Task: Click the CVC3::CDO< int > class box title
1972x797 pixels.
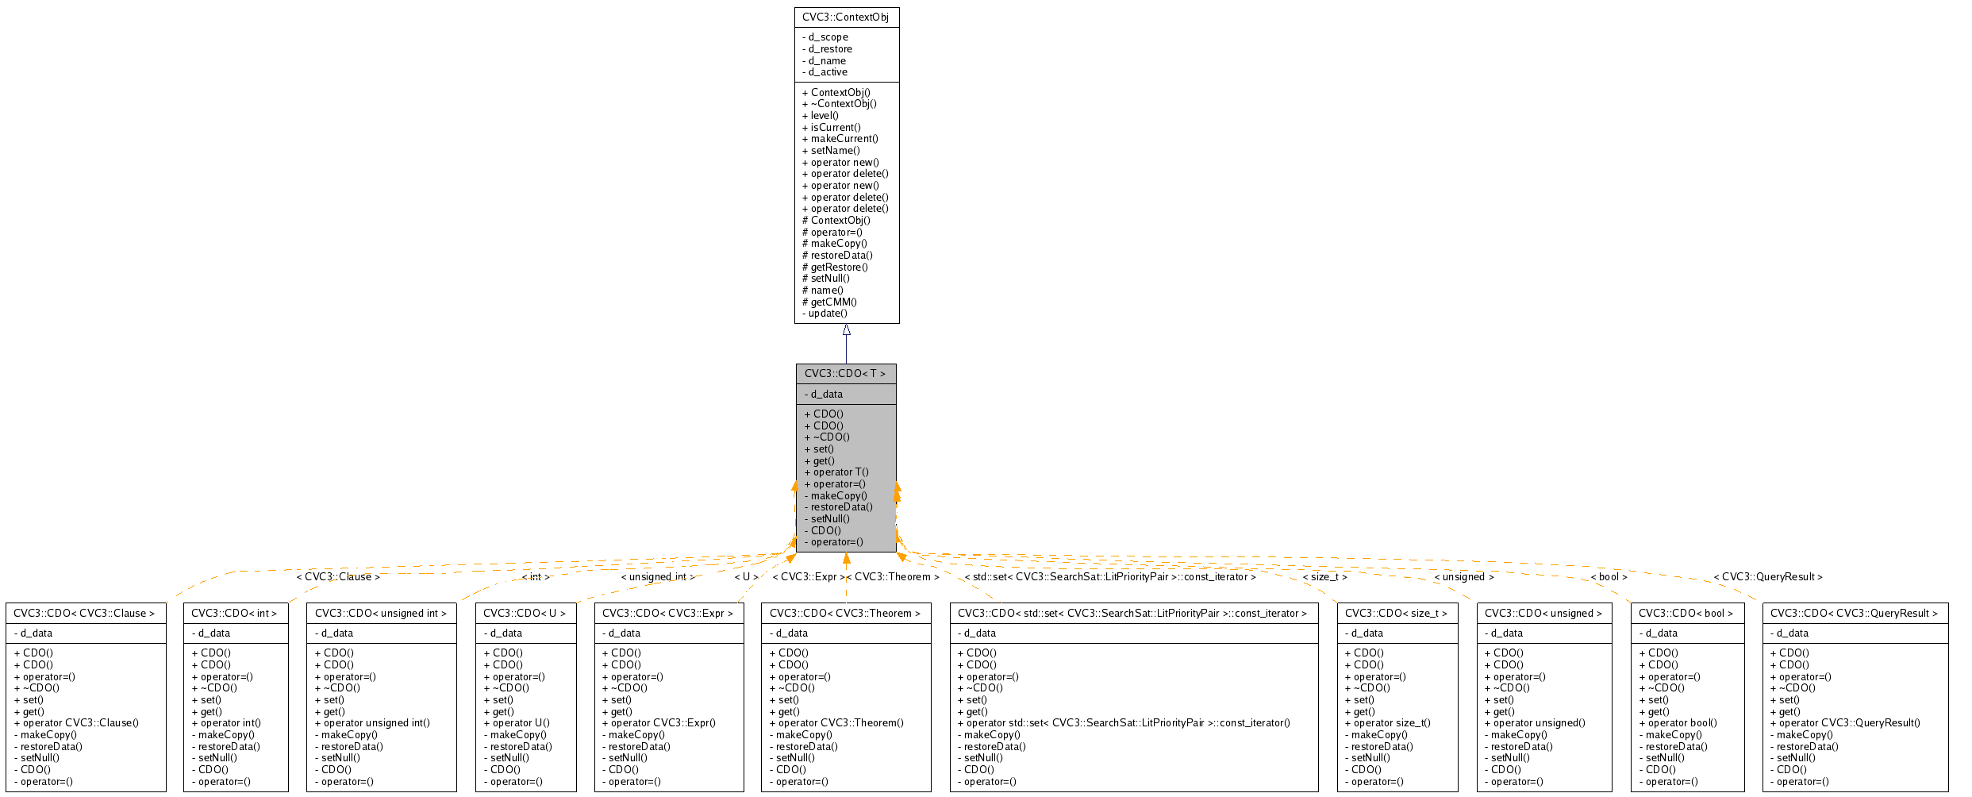Action: tap(235, 614)
